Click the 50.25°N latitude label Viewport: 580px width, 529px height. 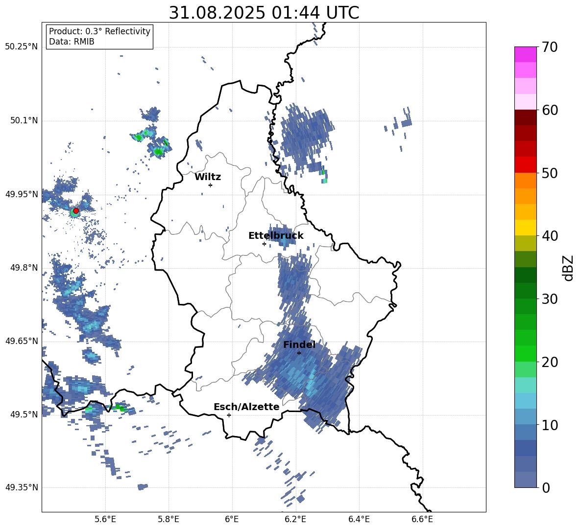coord(22,46)
